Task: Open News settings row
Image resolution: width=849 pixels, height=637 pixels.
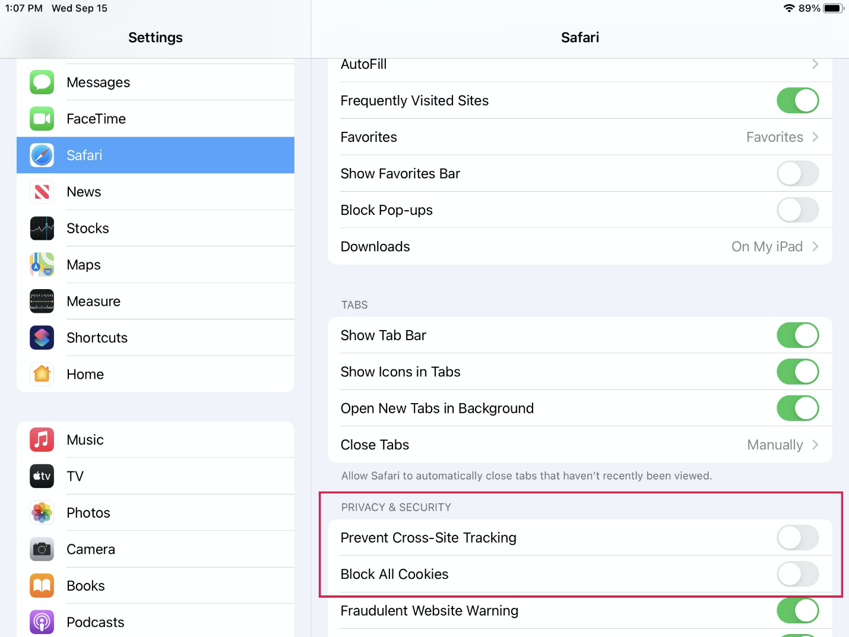Action: tap(156, 192)
